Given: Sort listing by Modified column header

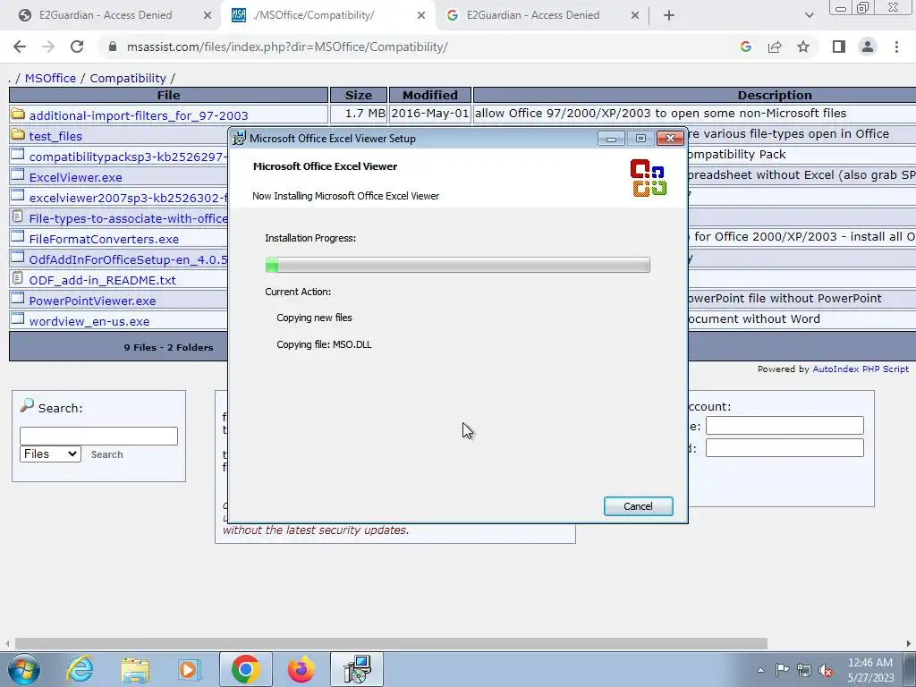Looking at the screenshot, I should tap(430, 95).
